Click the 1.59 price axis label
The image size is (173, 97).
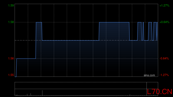coord(11,5)
